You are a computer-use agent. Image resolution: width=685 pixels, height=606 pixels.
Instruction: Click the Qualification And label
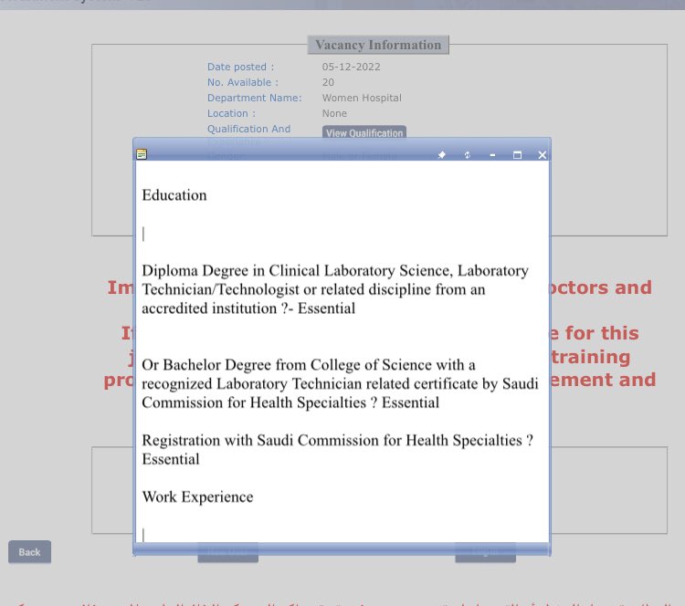pos(248,129)
